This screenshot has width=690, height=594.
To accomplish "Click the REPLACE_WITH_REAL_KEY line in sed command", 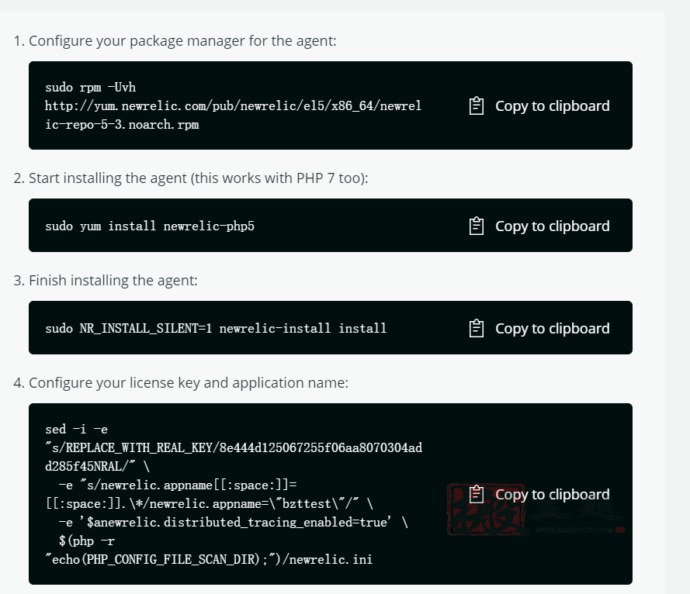I will point(233,447).
